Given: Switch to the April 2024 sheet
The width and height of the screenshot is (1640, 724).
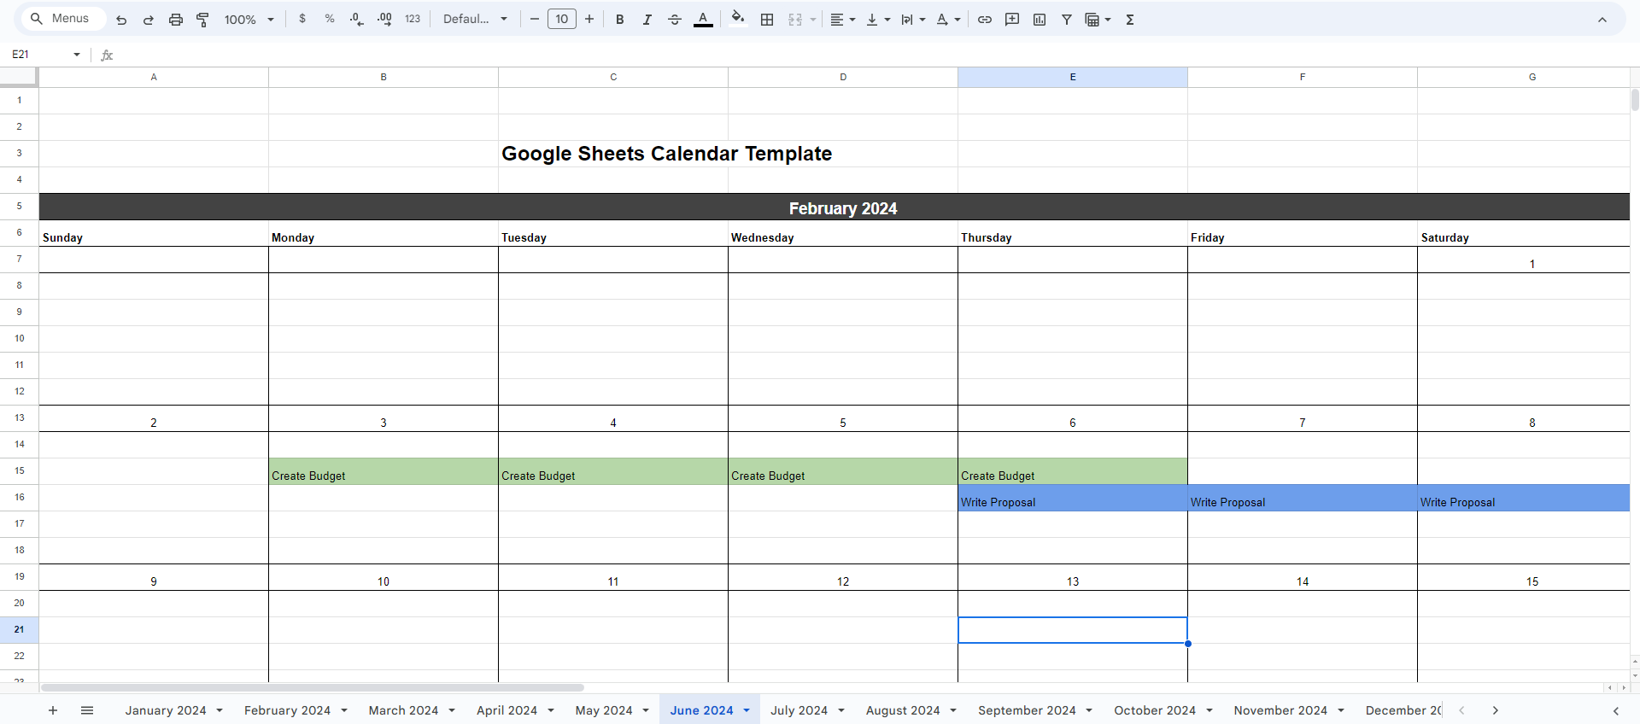Looking at the screenshot, I should tap(507, 710).
